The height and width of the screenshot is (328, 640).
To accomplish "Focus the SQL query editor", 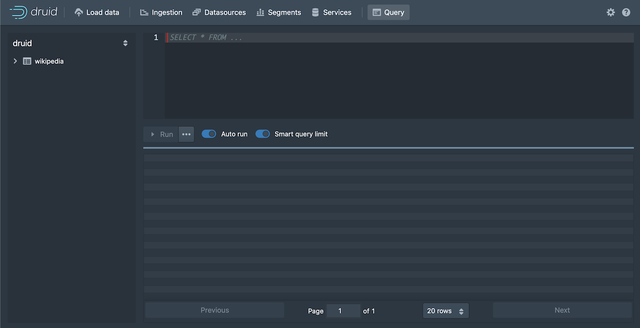I will 399,76.
